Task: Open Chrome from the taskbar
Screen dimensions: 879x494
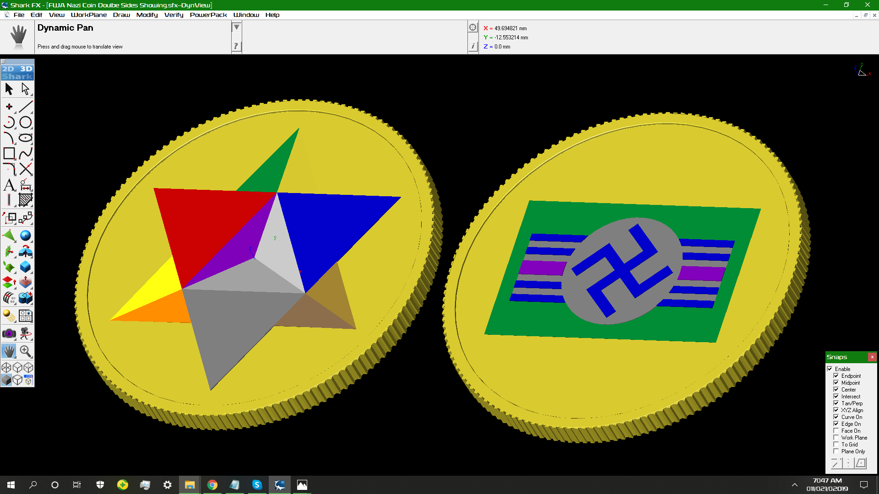Action: pos(212,485)
